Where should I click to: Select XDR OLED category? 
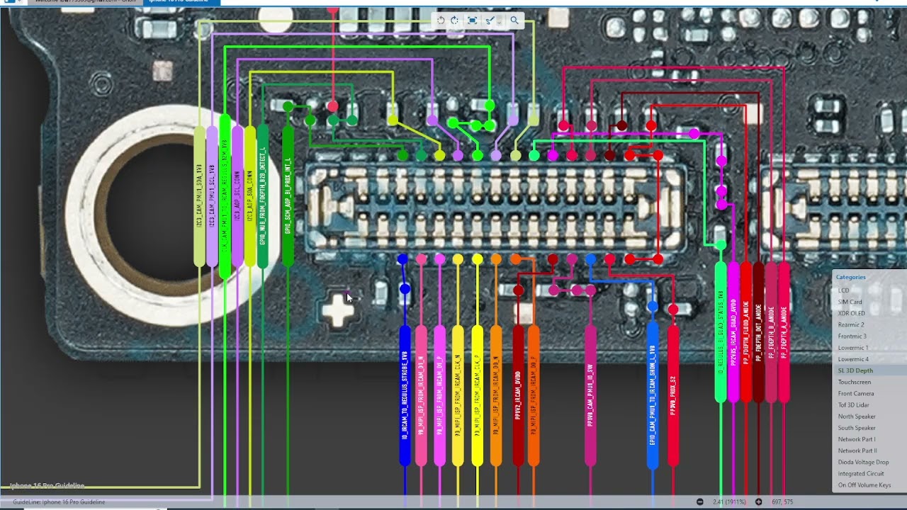pyautogui.click(x=852, y=313)
